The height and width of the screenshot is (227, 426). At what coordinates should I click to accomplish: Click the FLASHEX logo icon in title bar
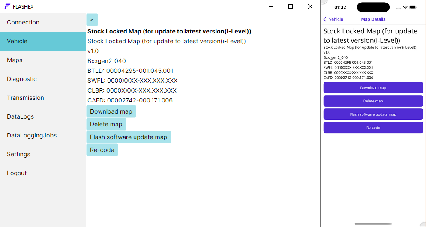click(x=7, y=6)
